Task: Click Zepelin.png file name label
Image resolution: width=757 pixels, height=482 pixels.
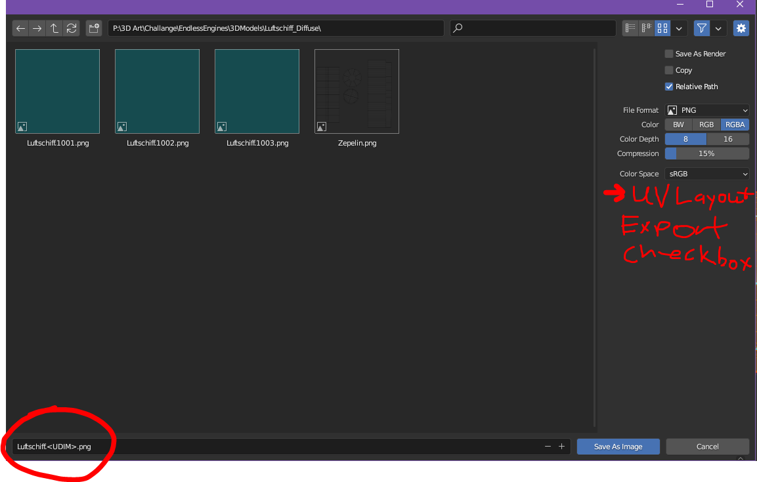Action: (x=357, y=143)
